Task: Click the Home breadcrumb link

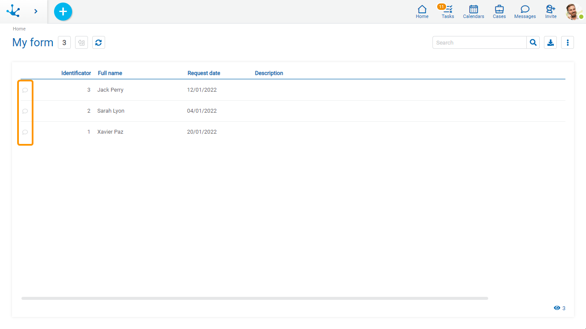Action: pos(19,29)
